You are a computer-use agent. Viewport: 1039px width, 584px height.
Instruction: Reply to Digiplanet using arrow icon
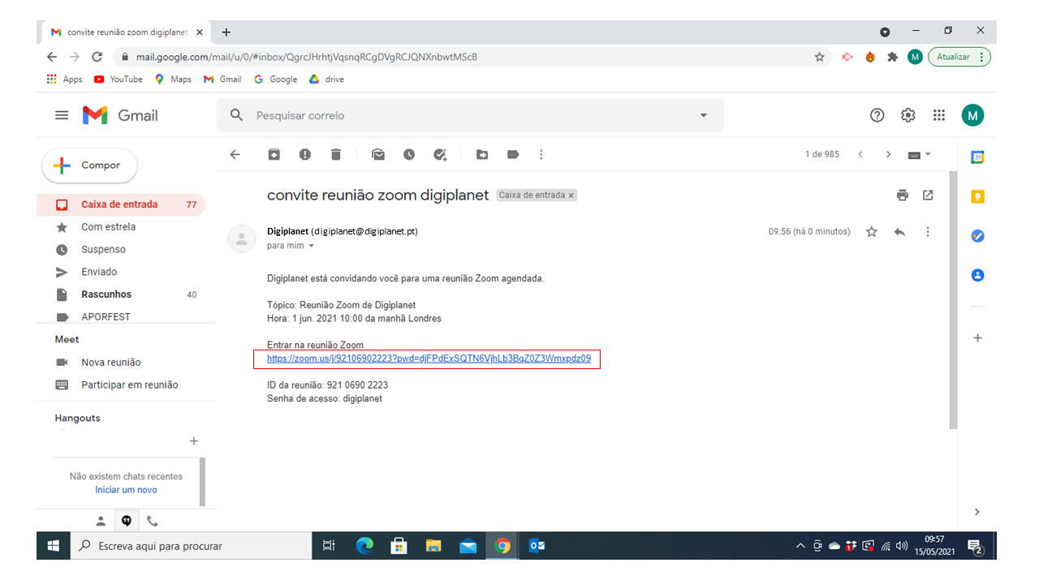pos(899,232)
